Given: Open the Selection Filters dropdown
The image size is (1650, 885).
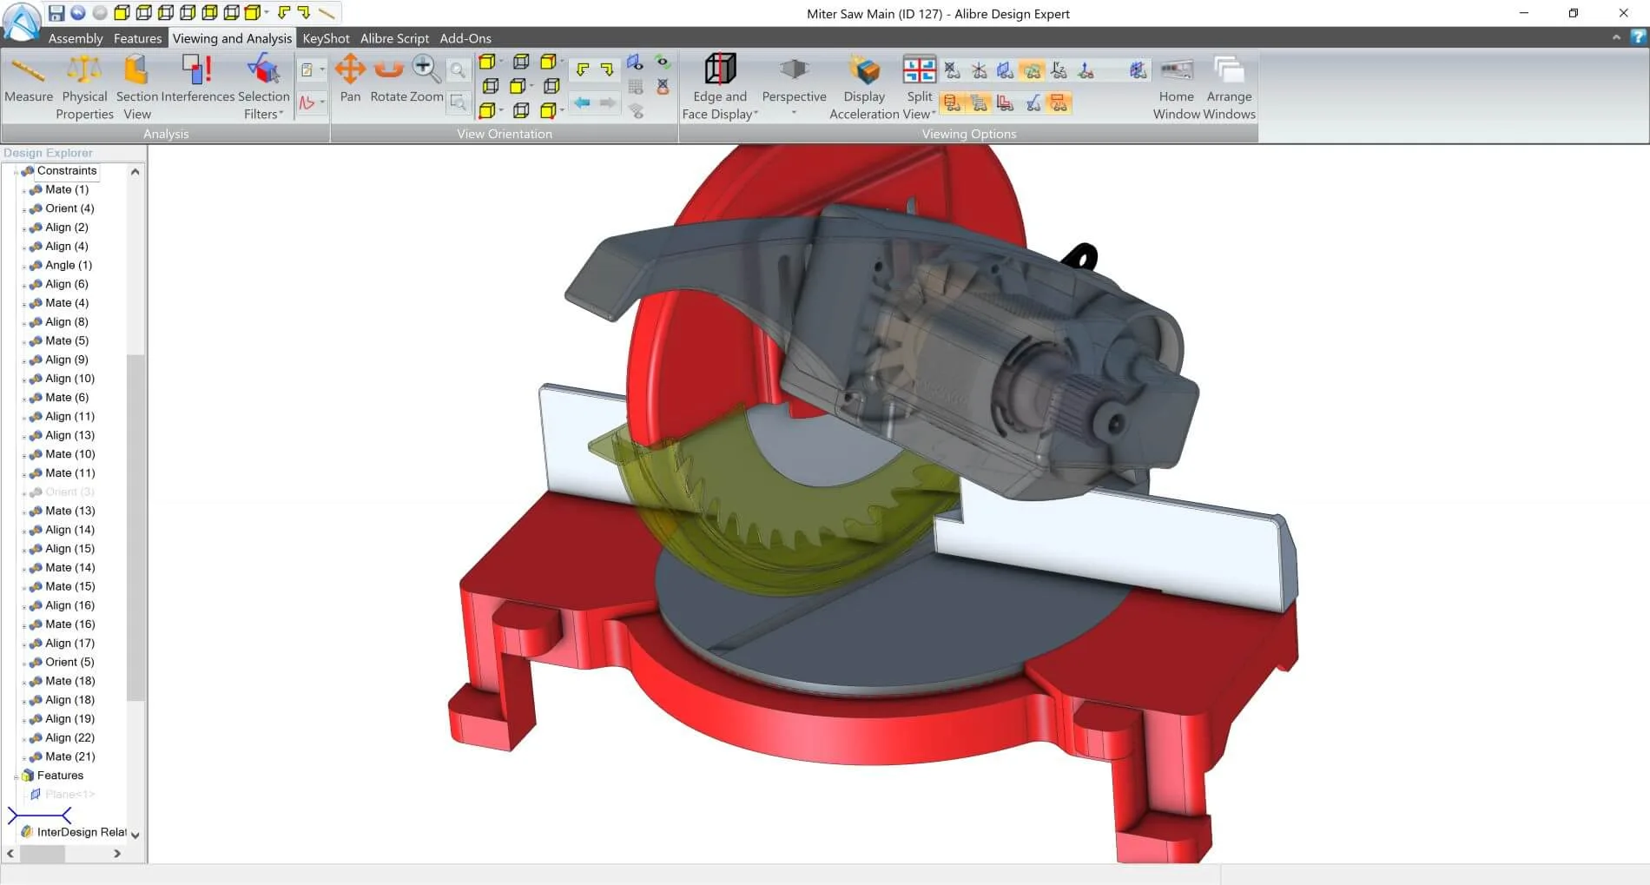Looking at the screenshot, I should coord(263,87).
